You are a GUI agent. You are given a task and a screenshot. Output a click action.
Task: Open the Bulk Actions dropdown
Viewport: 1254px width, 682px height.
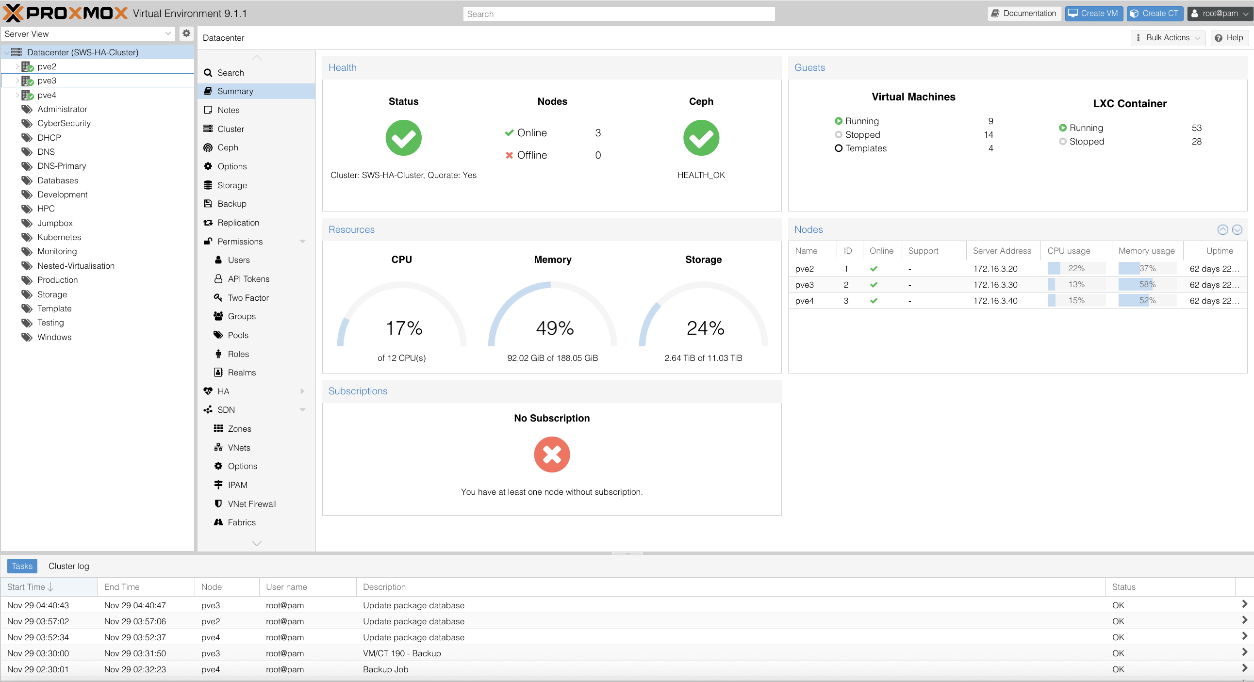click(1167, 37)
